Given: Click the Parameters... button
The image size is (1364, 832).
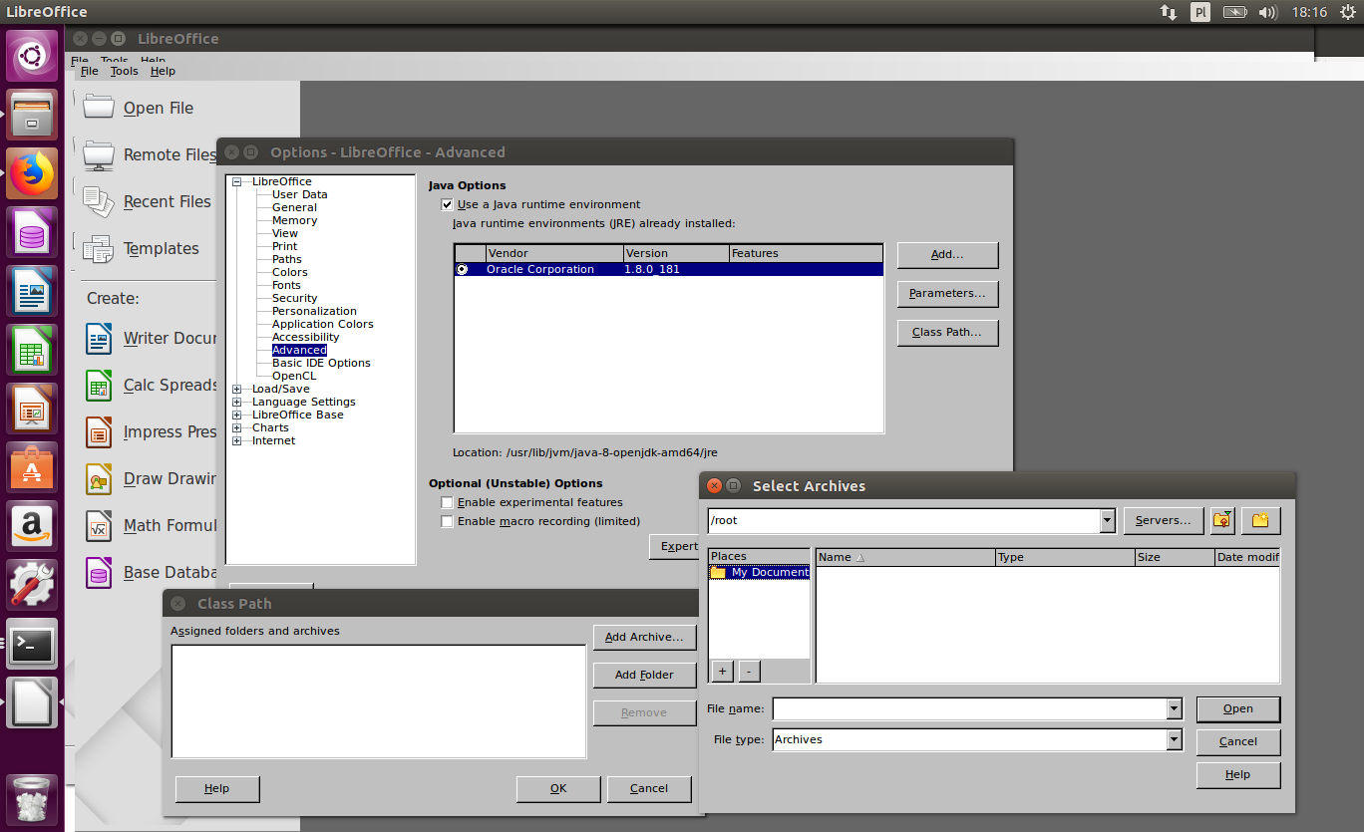Looking at the screenshot, I should pos(947,293).
